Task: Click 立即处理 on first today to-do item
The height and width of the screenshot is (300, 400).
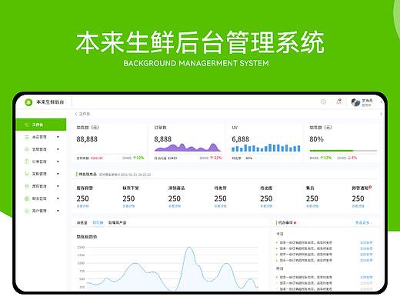Action: [366, 242]
